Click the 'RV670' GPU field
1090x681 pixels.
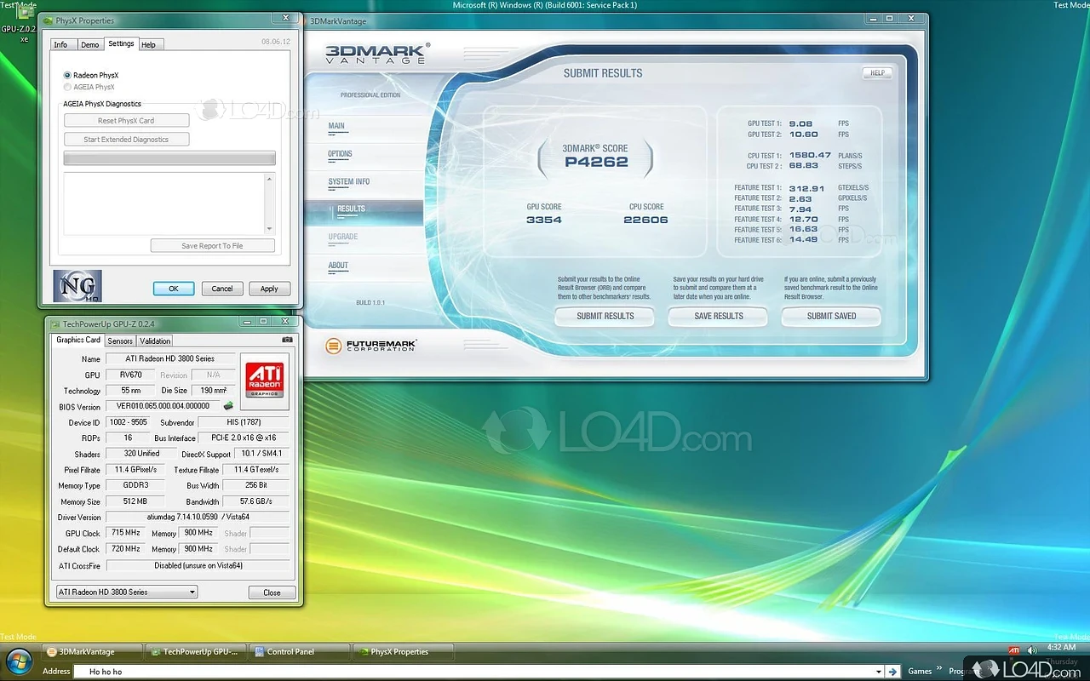[130, 375]
